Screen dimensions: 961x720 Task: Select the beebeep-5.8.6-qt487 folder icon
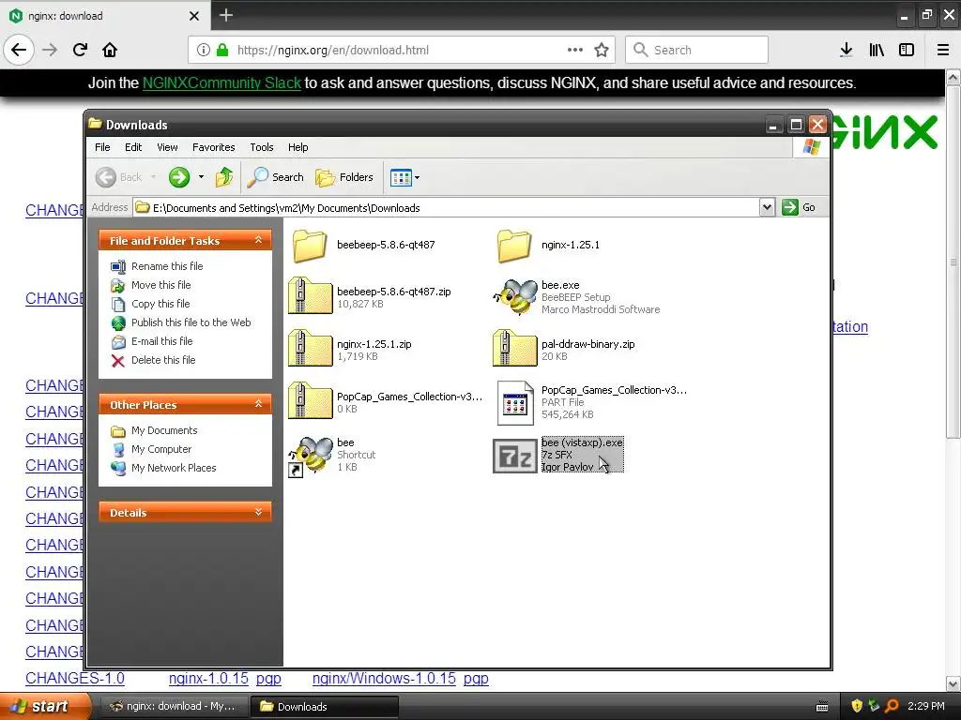click(310, 246)
